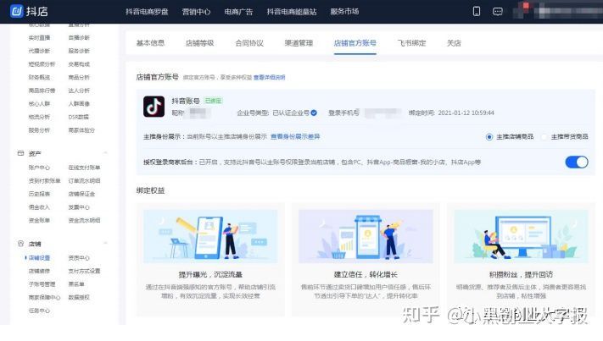Go to the 关店 tab

pos(454,43)
